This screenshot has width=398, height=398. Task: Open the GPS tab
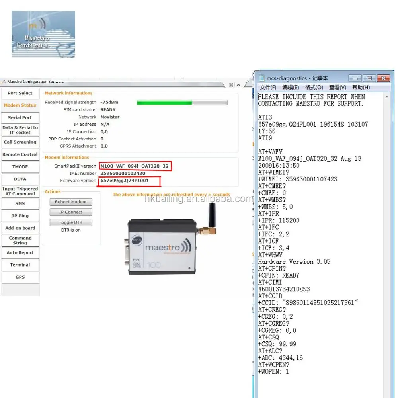[x=20, y=277]
